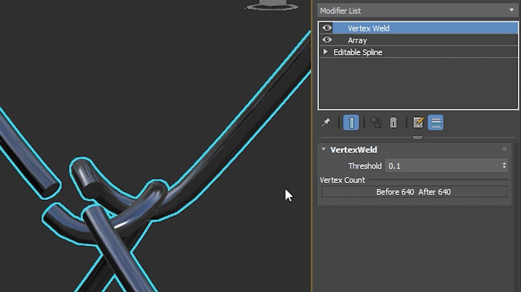This screenshot has height=292, width=521.
Task: Click the VertexWeld rollout grip dots icon
Action: pyautogui.click(x=504, y=149)
